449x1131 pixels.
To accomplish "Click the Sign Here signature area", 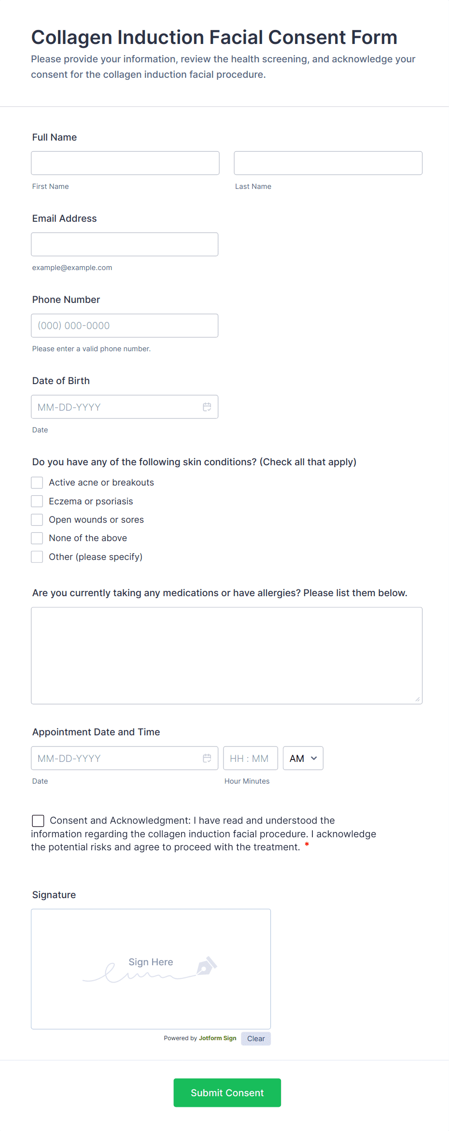I will coord(151,969).
